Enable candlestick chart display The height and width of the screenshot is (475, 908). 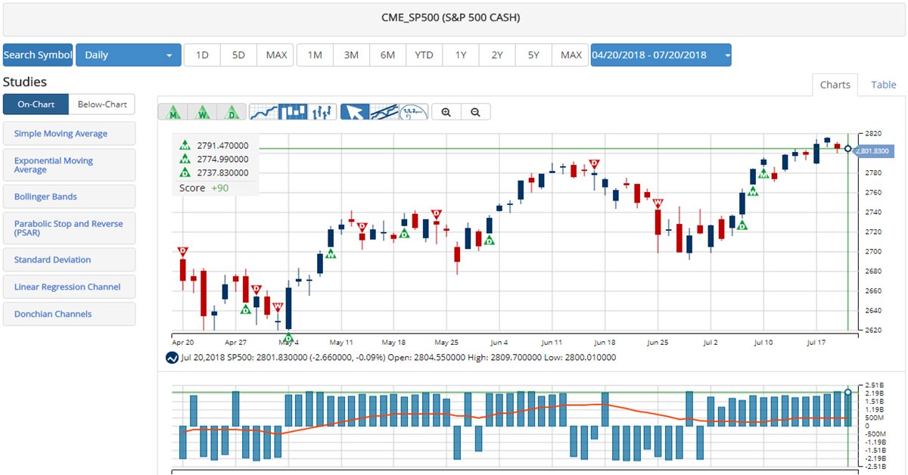[294, 111]
